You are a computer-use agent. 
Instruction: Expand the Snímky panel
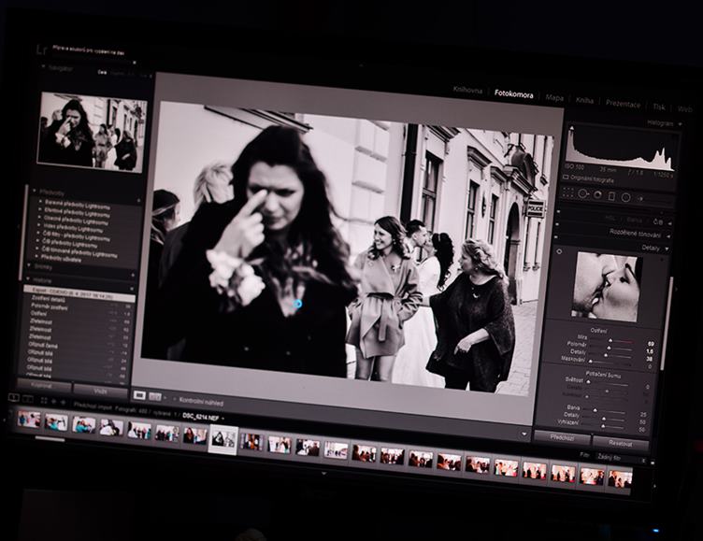pos(29,265)
